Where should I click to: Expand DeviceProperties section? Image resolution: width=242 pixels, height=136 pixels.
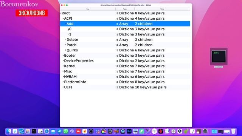click(63, 61)
